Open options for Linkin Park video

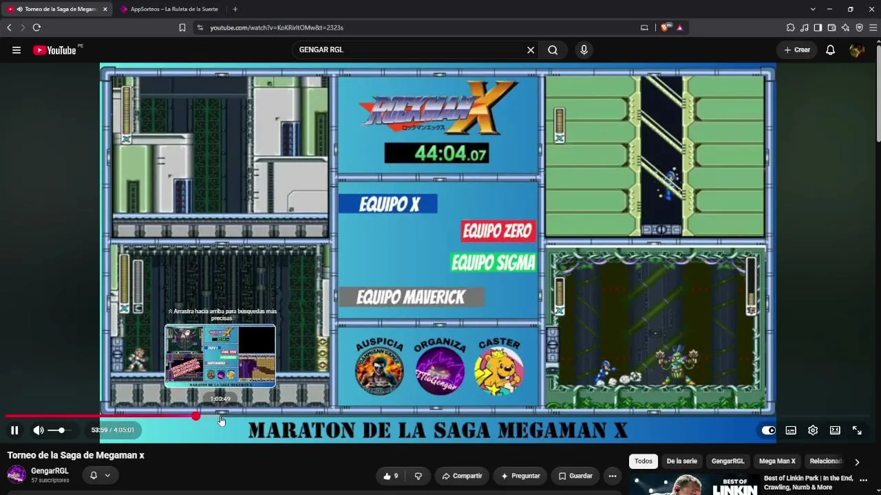click(864, 481)
